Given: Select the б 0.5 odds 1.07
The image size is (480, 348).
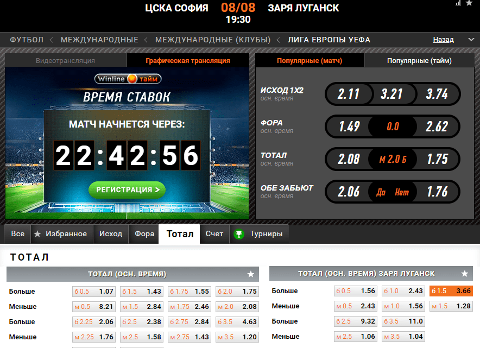Looking at the screenshot, I should pyautogui.click(x=94, y=292).
